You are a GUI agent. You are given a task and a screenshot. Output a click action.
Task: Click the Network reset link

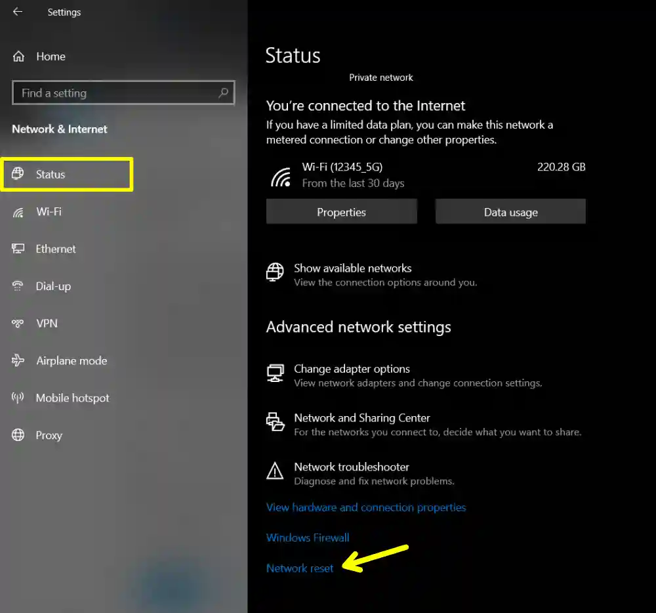click(x=300, y=568)
